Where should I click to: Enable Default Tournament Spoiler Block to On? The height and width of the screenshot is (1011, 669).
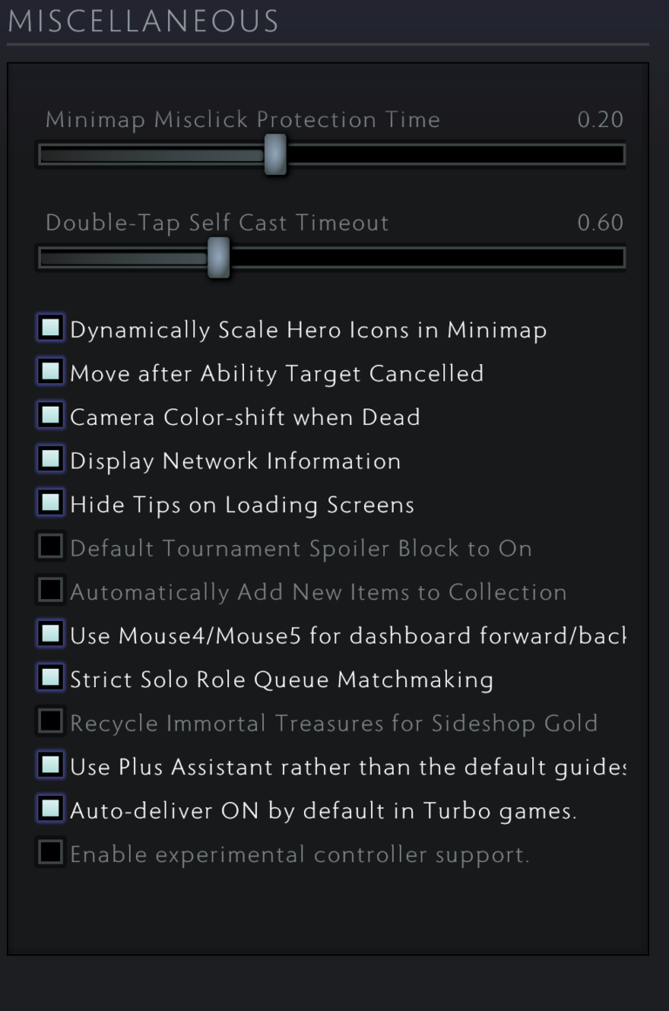(x=50, y=547)
